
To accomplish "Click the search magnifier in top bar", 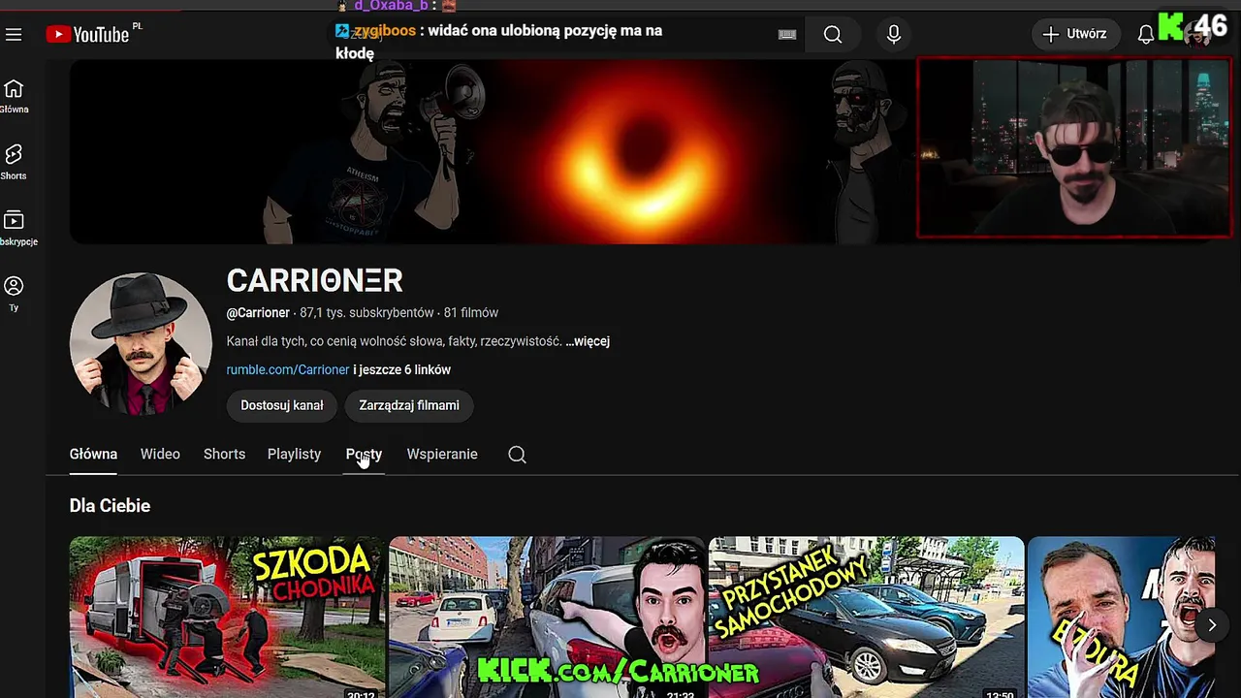I will click(x=833, y=35).
